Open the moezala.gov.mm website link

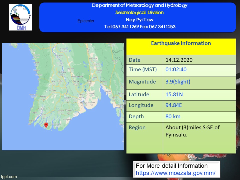pos(175,173)
